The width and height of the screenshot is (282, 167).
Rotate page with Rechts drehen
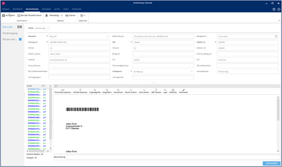pyautogui.click(x=130, y=91)
